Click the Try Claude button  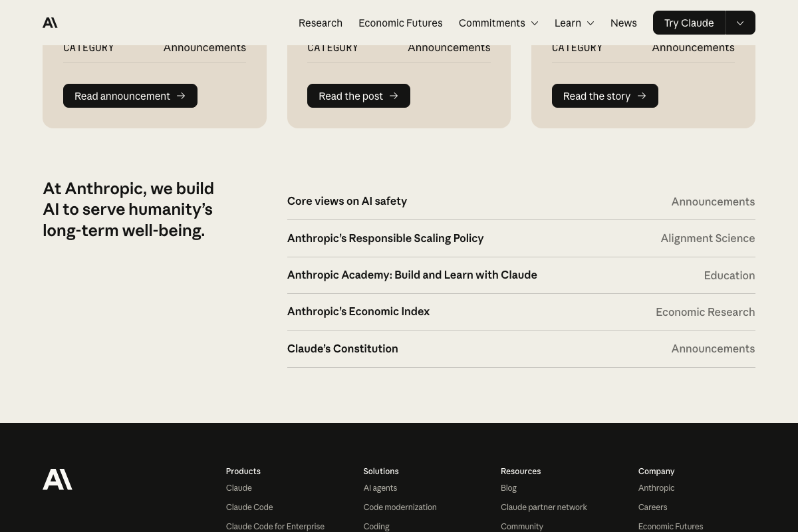coord(689,23)
